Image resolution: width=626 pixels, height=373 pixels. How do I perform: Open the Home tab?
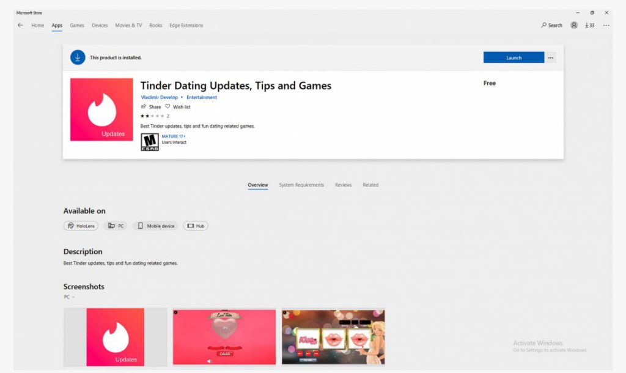(x=38, y=25)
